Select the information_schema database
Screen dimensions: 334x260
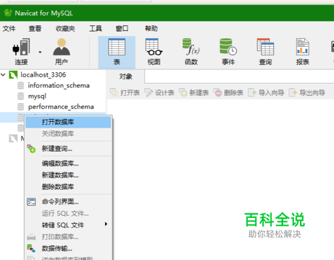[59, 86]
